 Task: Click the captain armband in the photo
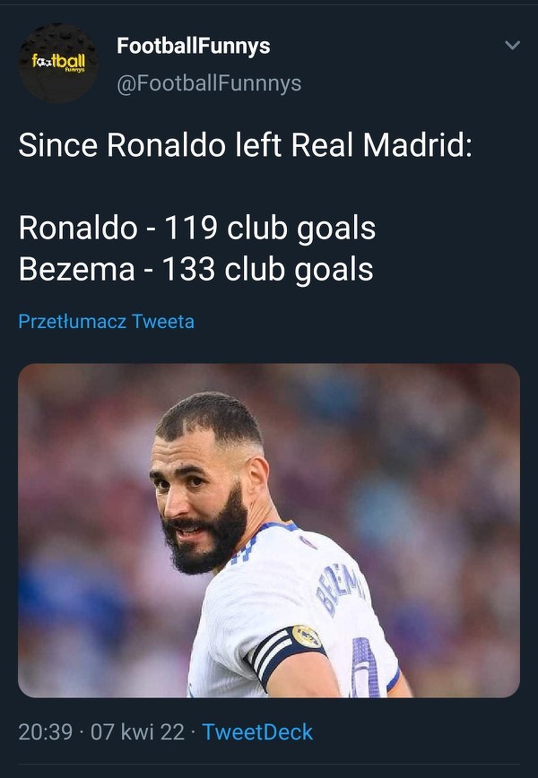click(287, 653)
